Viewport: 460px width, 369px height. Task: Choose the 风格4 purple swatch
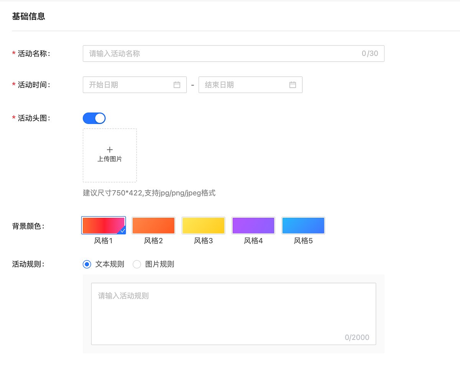click(253, 225)
